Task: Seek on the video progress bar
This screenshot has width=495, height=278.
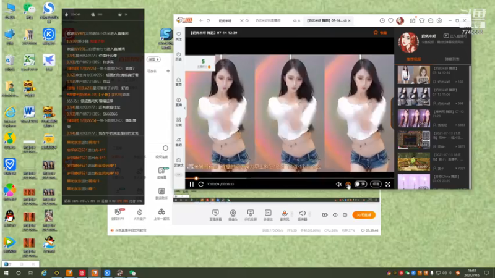Action: point(290,178)
